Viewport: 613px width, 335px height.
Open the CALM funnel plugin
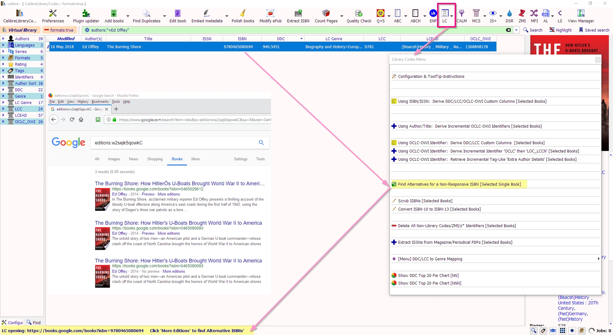click(462, 16)
